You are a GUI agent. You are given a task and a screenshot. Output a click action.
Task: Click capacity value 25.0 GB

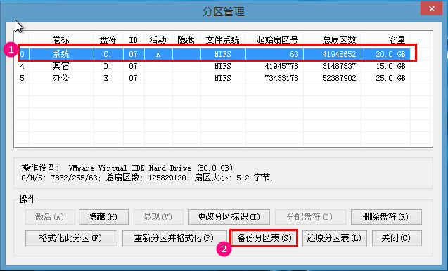pos(390,78)
